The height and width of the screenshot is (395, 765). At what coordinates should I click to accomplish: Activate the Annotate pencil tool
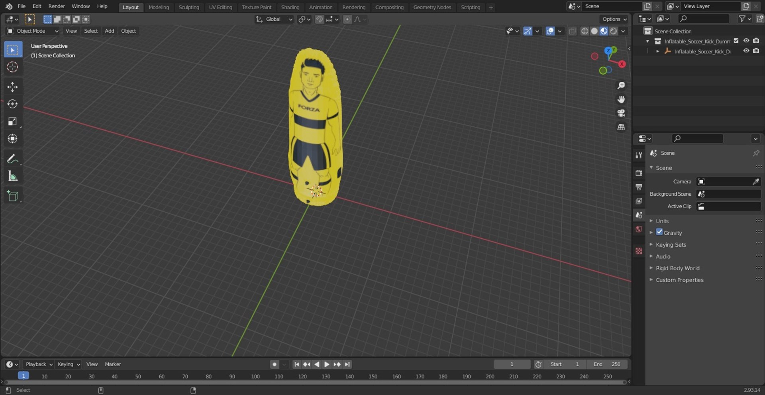(13, 159)
